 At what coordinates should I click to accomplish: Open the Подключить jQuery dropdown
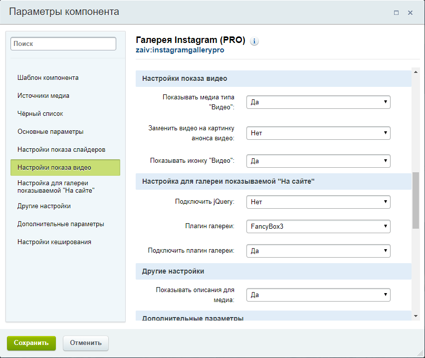point(318,202)
